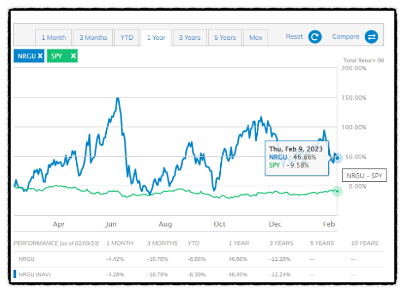
Task: Click the Thu, Feb 9, 2023 tooltip date
Action: click(296, 149)
